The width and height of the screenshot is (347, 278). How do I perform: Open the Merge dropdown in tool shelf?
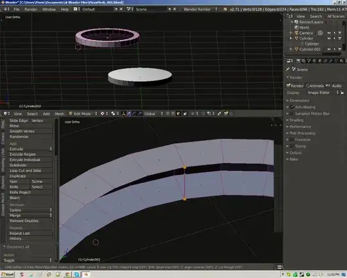31,216
